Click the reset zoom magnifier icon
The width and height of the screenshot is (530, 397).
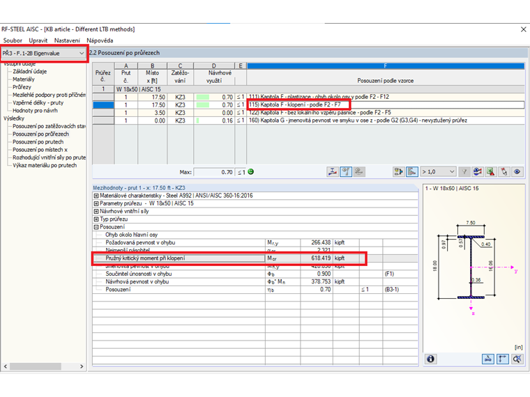pyautogui.click(x=517, y=359)
